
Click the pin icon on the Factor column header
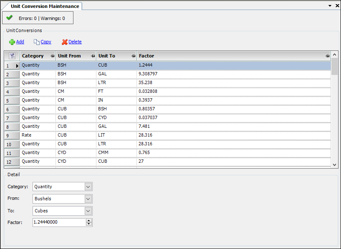[327, 55]
